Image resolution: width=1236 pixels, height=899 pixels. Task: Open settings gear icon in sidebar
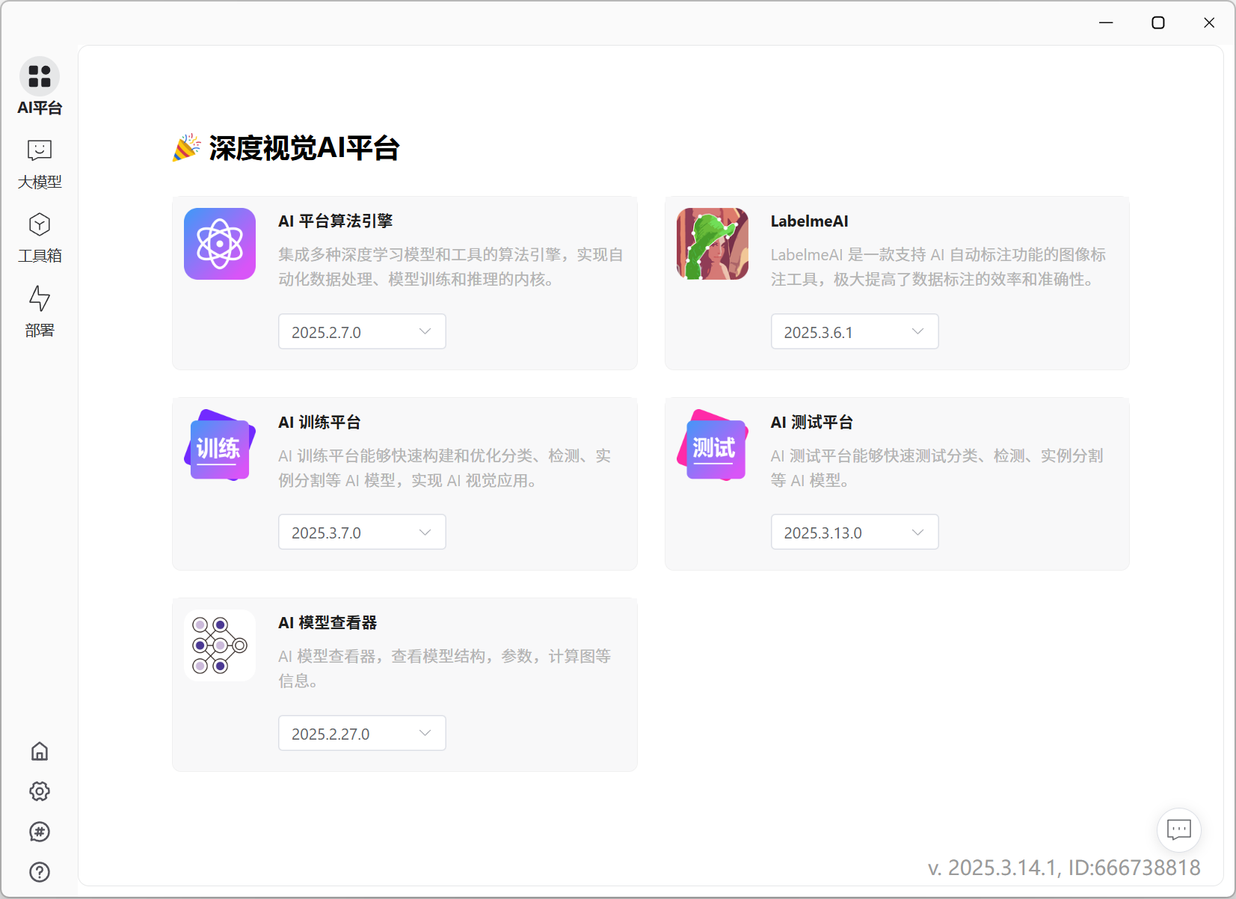[x=40, y=791]
